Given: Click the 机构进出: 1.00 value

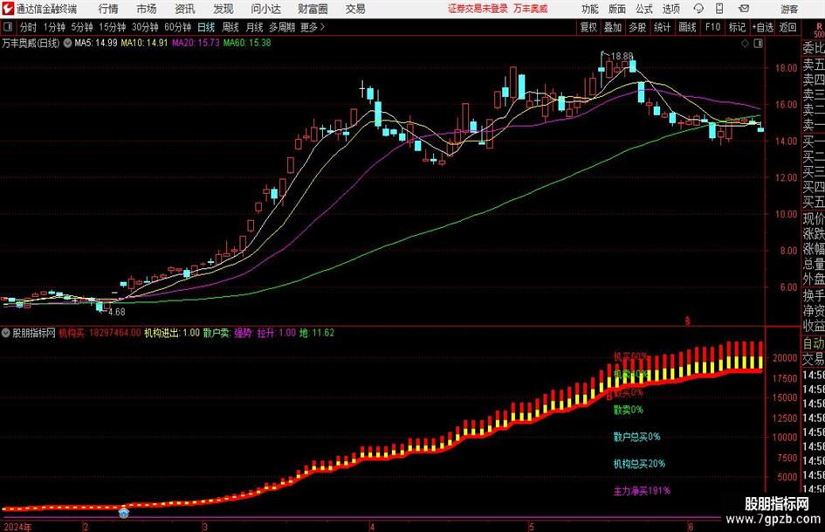Looking at the screenshot, I should 172,333.
